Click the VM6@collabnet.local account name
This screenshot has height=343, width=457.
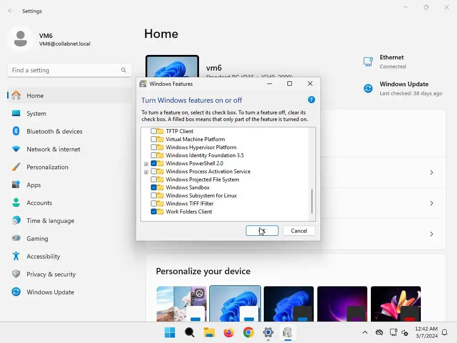(65, 44)
